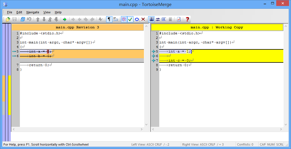Go to previous difference (solid up arrow)
This screenshot has width=291, height=149.
coord(38,19)
